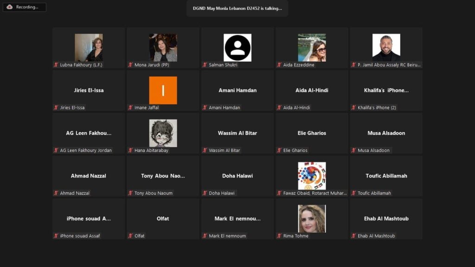Screen dimensions: 475x267
Task: Click the large Aida Al-Hindi name
Action: point(312,90)
